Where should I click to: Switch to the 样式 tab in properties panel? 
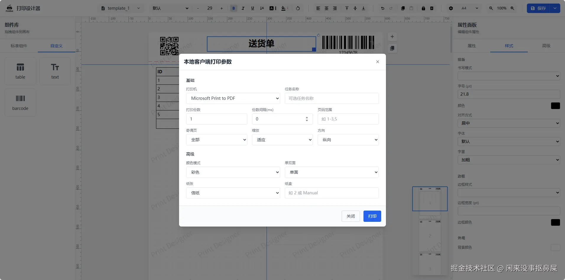509,46
